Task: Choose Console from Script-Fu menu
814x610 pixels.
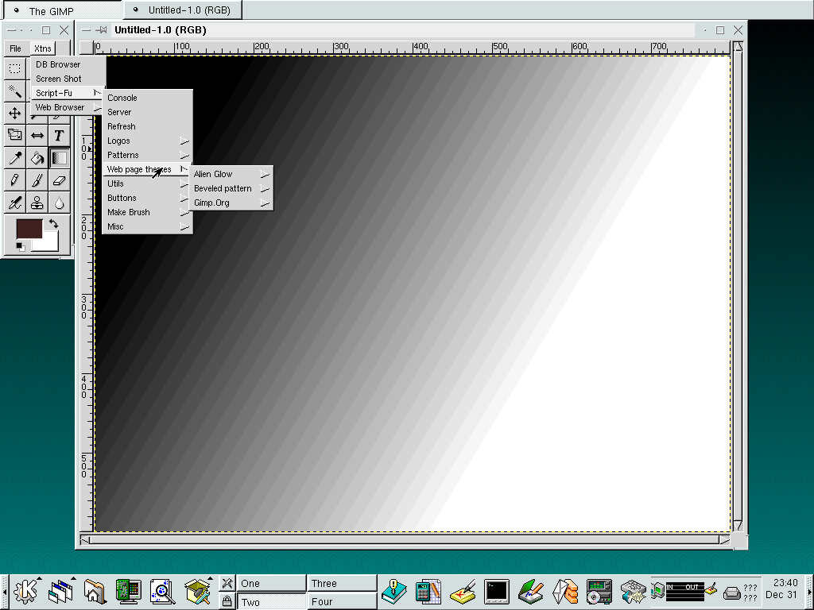Action: [x=122, y=98]
